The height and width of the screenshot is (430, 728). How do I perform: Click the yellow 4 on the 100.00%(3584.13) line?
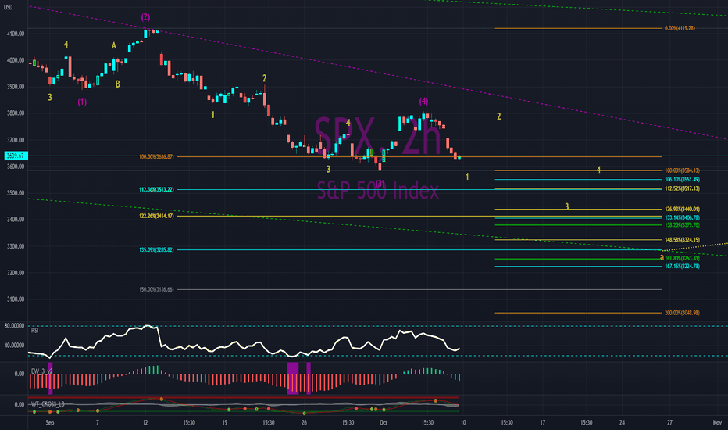click(x=598, y=170)
